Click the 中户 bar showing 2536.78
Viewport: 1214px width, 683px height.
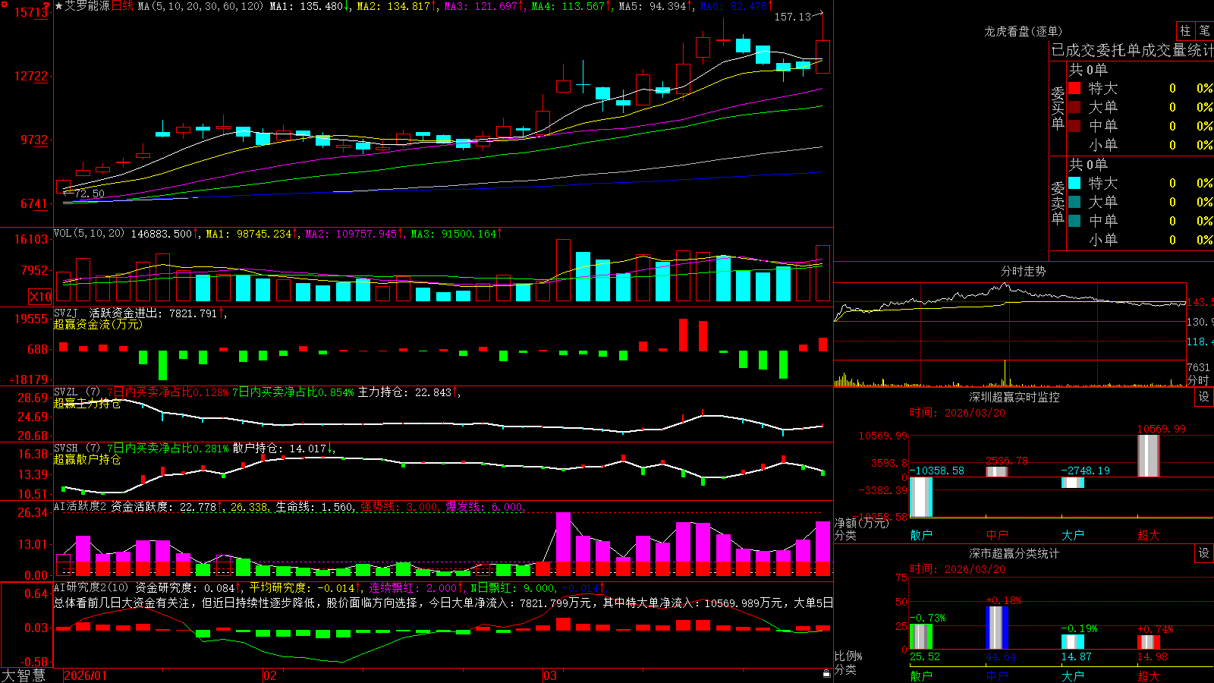[997, 471]
